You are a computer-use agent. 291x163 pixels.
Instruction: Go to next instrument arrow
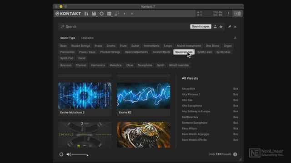click(x=132, y=14)
